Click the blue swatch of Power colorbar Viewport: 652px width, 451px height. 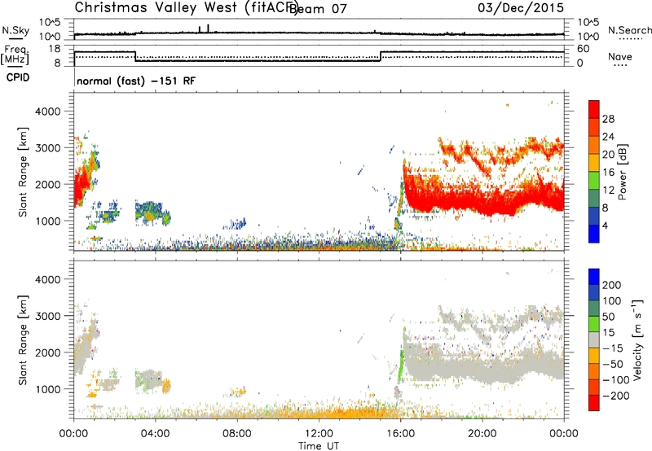(x=594, y=234)
